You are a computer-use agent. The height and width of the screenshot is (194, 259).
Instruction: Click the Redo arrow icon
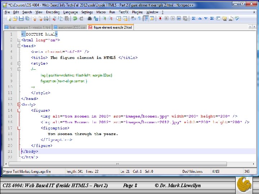[81, 19]
